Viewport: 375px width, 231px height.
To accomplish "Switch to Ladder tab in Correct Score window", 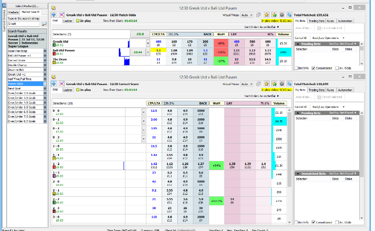I will tap(67, 90).
